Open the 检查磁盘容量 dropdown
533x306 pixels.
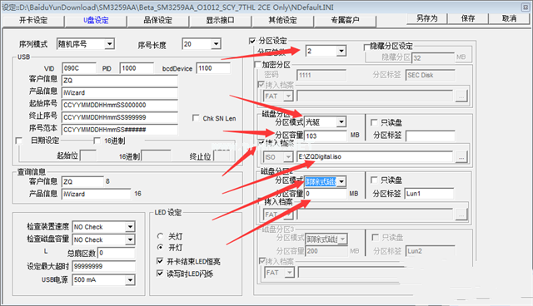130,239
